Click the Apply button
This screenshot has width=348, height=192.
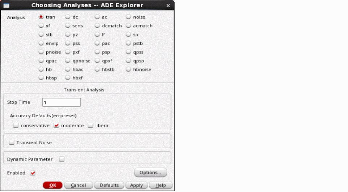(136, 185)
